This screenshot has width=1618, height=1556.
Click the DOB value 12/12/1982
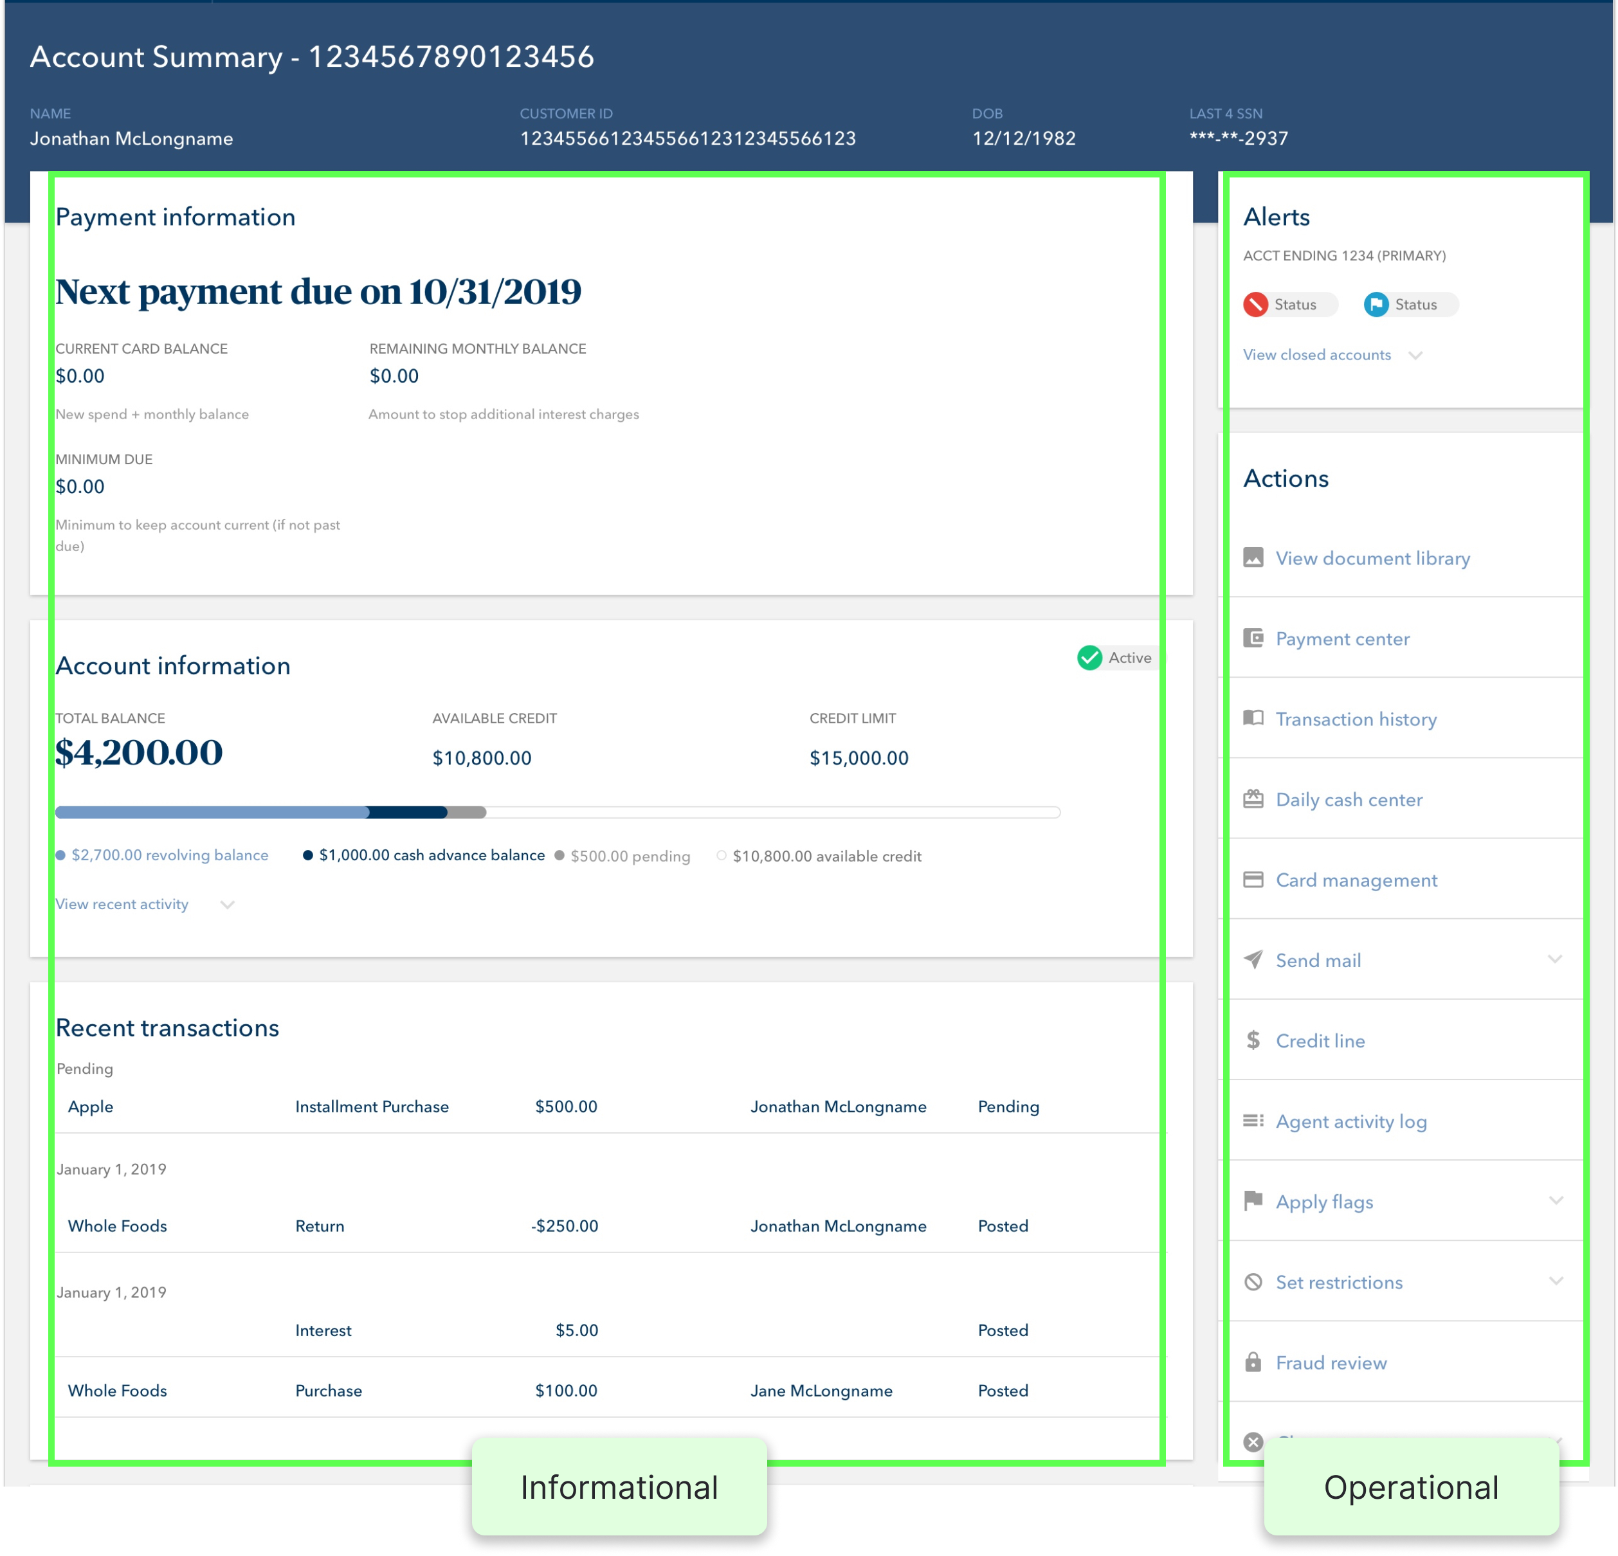(x=1024, y=139)
